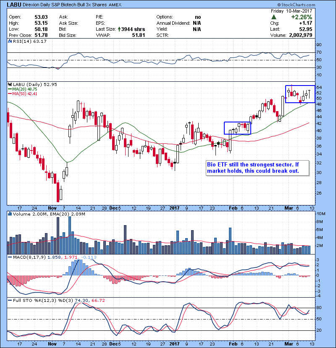The image size is (336, 348).
Task: Click the LABU ticker symbol title
Action: click(x=14, y=5)
